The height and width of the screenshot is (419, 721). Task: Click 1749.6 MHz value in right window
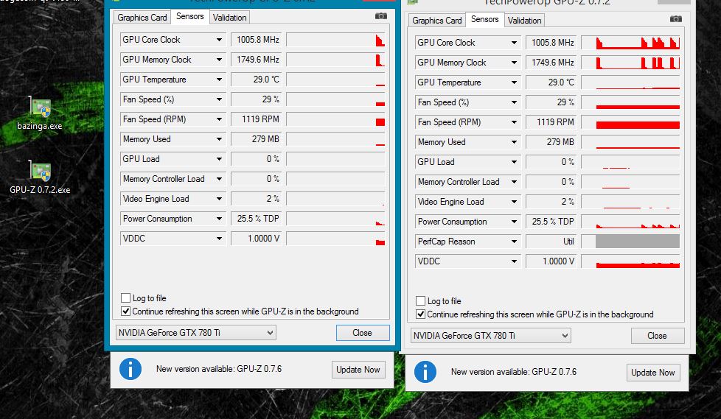pyautogui.click(x=551, y=63)
